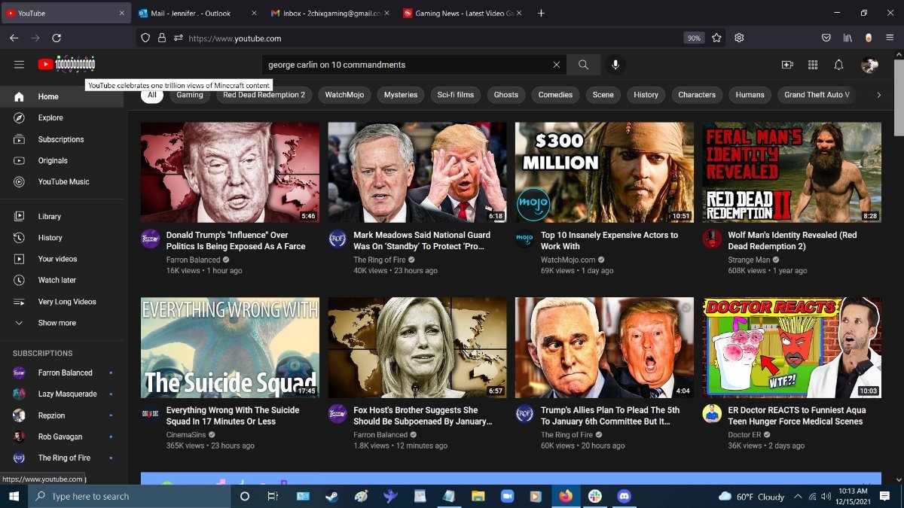
Task: Open the account avatar menu
Action: (869, 65)
